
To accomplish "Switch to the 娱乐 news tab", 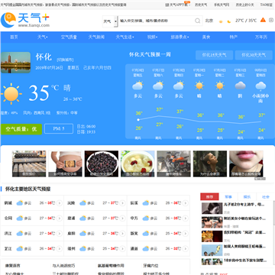I will [247, 197].
